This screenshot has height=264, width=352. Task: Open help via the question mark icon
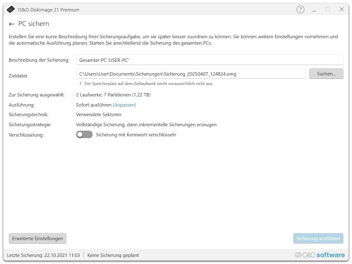click(x=300, y=10)
